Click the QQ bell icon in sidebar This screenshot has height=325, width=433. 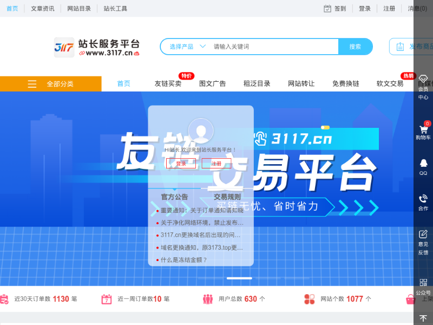point(423,163)
